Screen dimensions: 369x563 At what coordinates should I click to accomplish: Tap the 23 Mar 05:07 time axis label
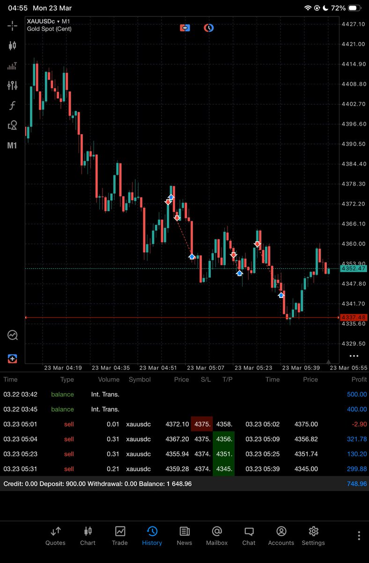coord(206,368)
